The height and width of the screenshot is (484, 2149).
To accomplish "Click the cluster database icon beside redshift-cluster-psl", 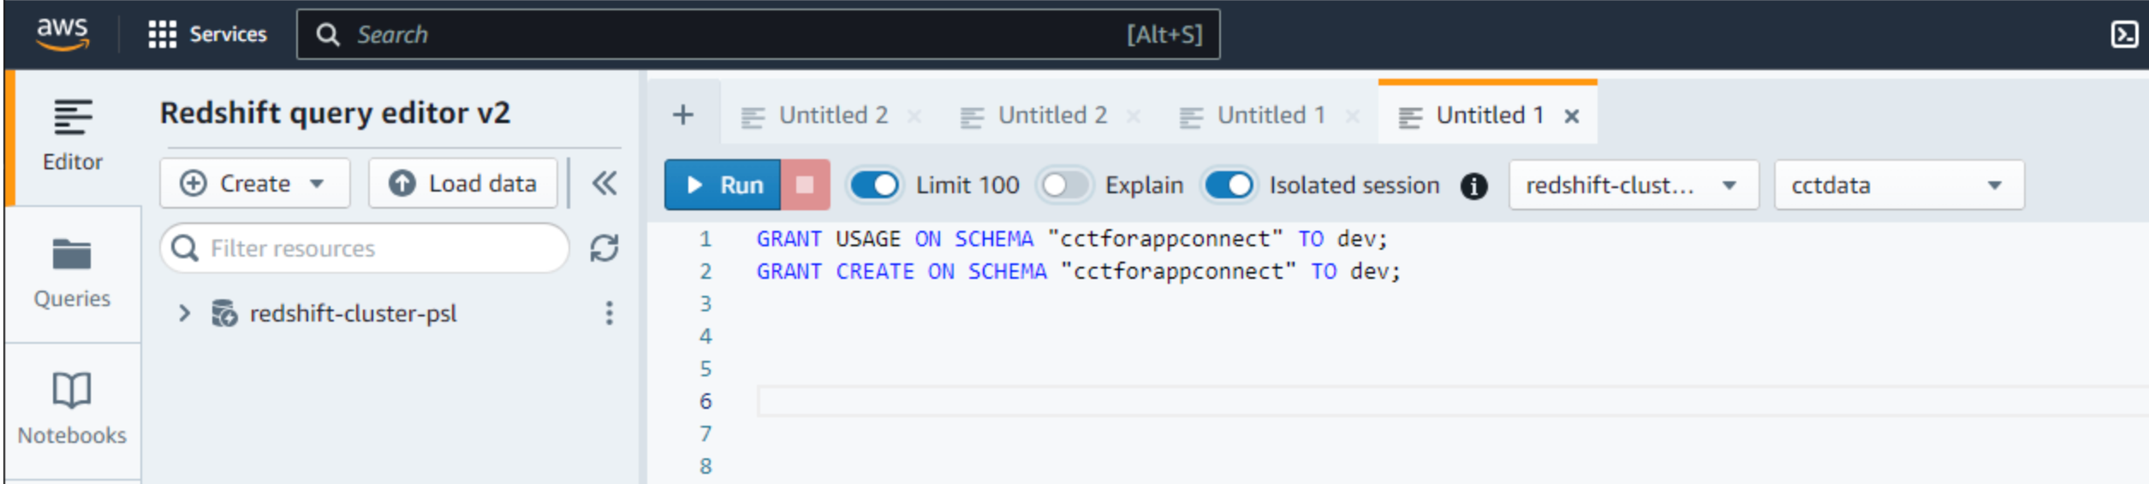I will pos(224,313).
